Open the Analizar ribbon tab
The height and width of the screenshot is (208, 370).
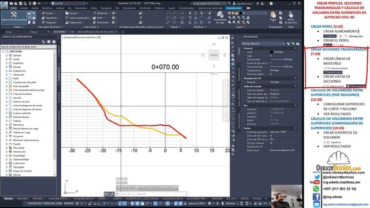(60, 8)
